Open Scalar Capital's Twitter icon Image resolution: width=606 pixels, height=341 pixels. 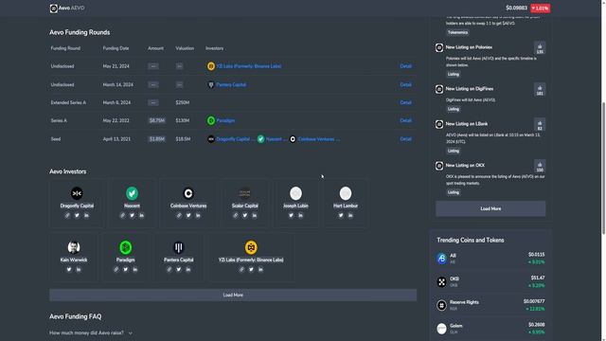tap(245, 215)
